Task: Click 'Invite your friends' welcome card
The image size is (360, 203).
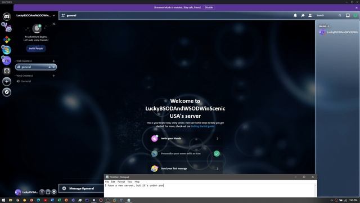Action: (x=185, y=138)
